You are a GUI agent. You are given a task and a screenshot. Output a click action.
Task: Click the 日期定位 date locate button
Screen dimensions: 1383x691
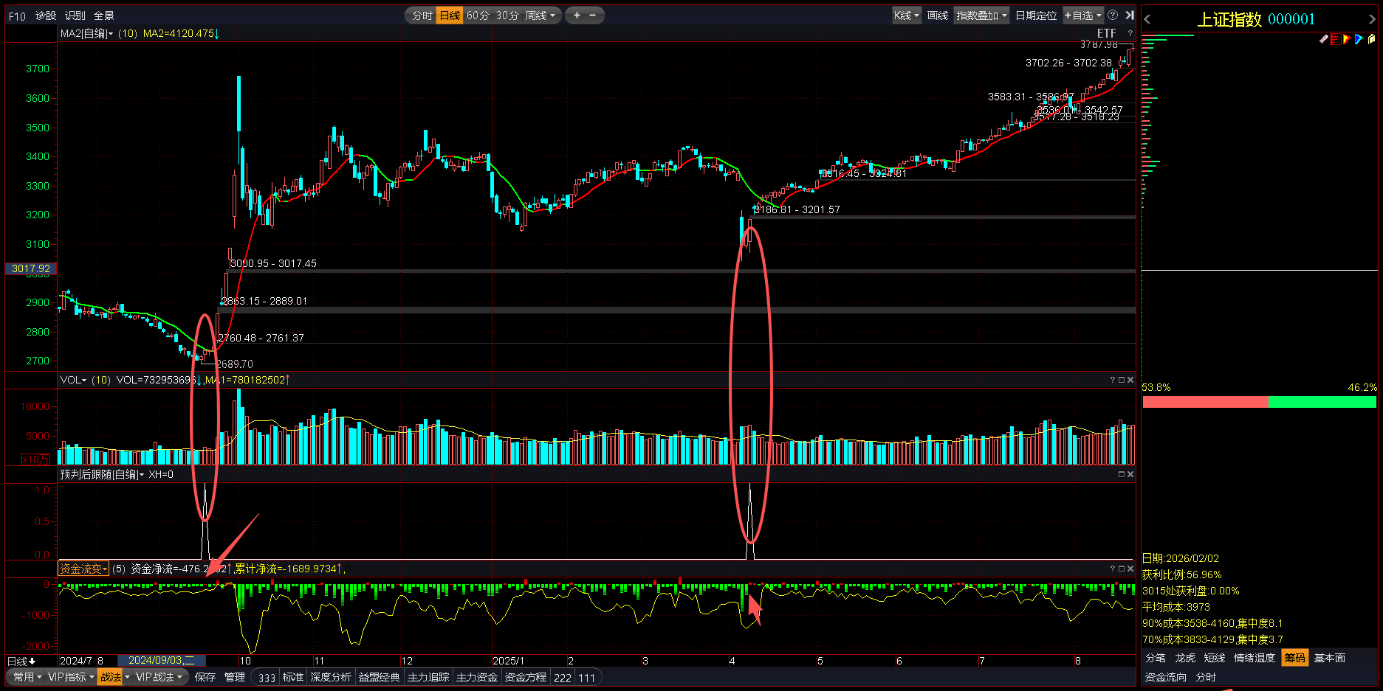coord(1035,15)
